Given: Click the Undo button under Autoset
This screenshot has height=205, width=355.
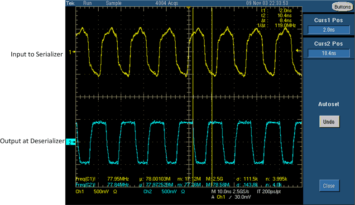Looking at the screenshot, I should coord(328,122).
